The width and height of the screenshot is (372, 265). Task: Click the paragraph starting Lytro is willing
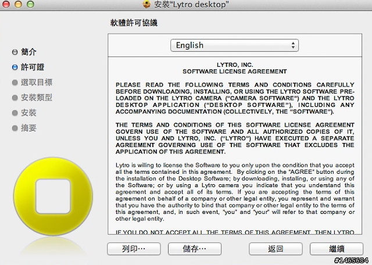click(x=235, y=192)
